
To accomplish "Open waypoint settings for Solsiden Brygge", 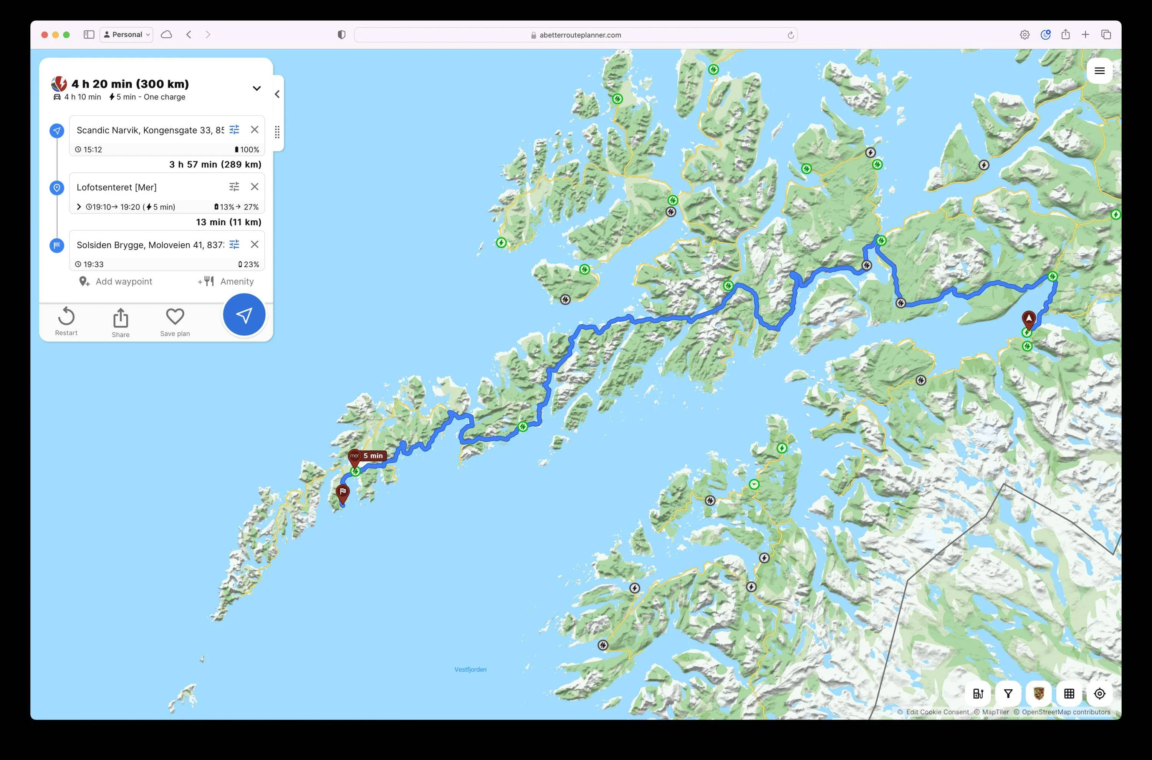I will (x=234, y=244).
